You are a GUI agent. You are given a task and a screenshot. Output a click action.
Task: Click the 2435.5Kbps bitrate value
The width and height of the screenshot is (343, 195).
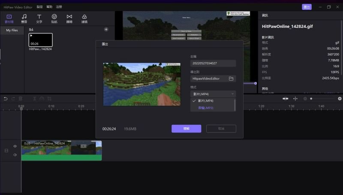click(x=331, y=78)
